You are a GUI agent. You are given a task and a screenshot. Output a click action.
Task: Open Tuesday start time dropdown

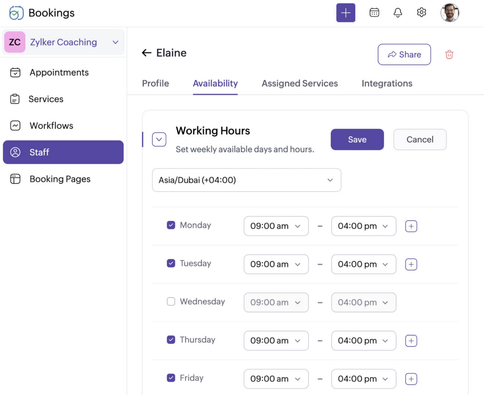(x=276, y=264)
